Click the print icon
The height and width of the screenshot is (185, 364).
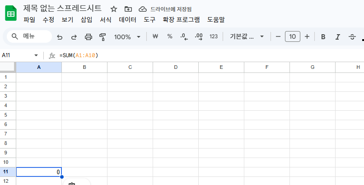click(88, 37)
